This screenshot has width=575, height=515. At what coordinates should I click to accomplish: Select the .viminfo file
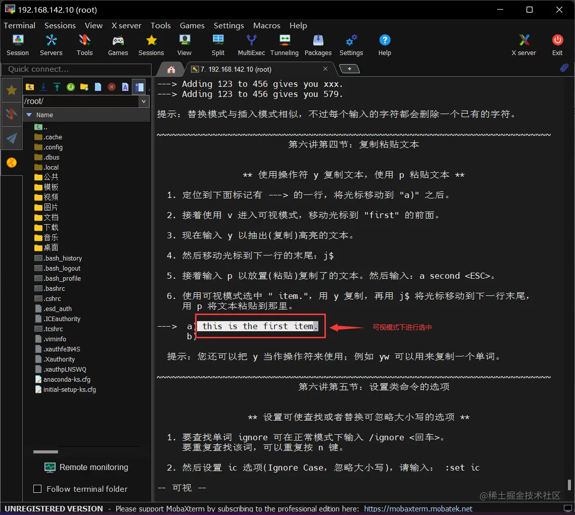pyautogui.click(x=51, y=339)
